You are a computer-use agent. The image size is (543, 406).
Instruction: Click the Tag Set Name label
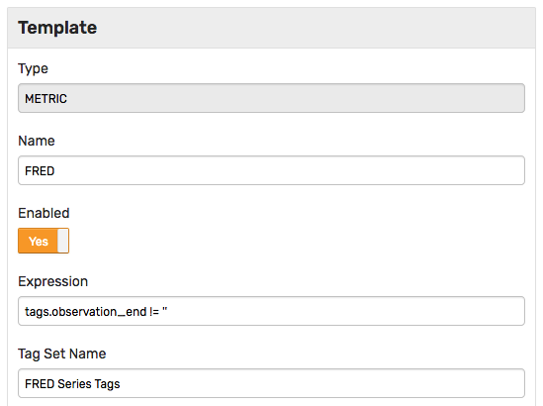pos(62,354)
